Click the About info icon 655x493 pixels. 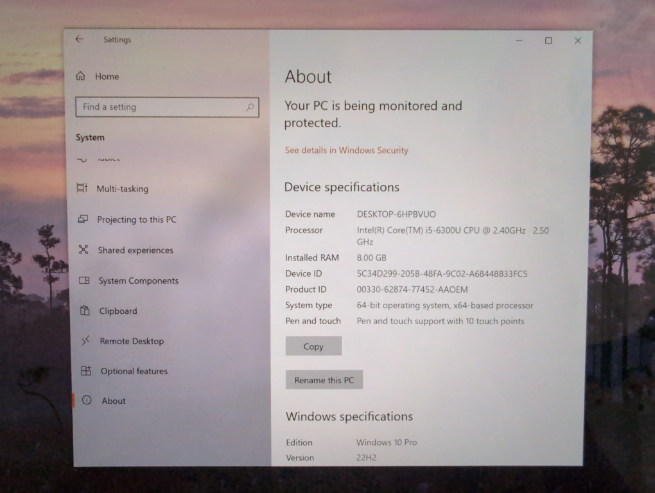(87, 400)
